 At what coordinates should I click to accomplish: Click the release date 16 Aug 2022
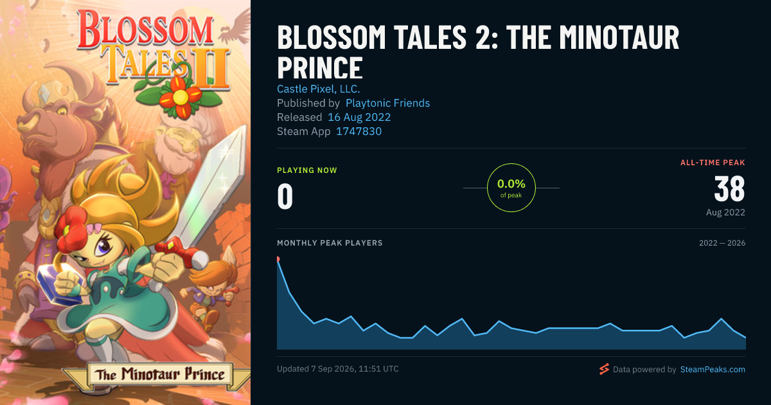tap(359, 117)
